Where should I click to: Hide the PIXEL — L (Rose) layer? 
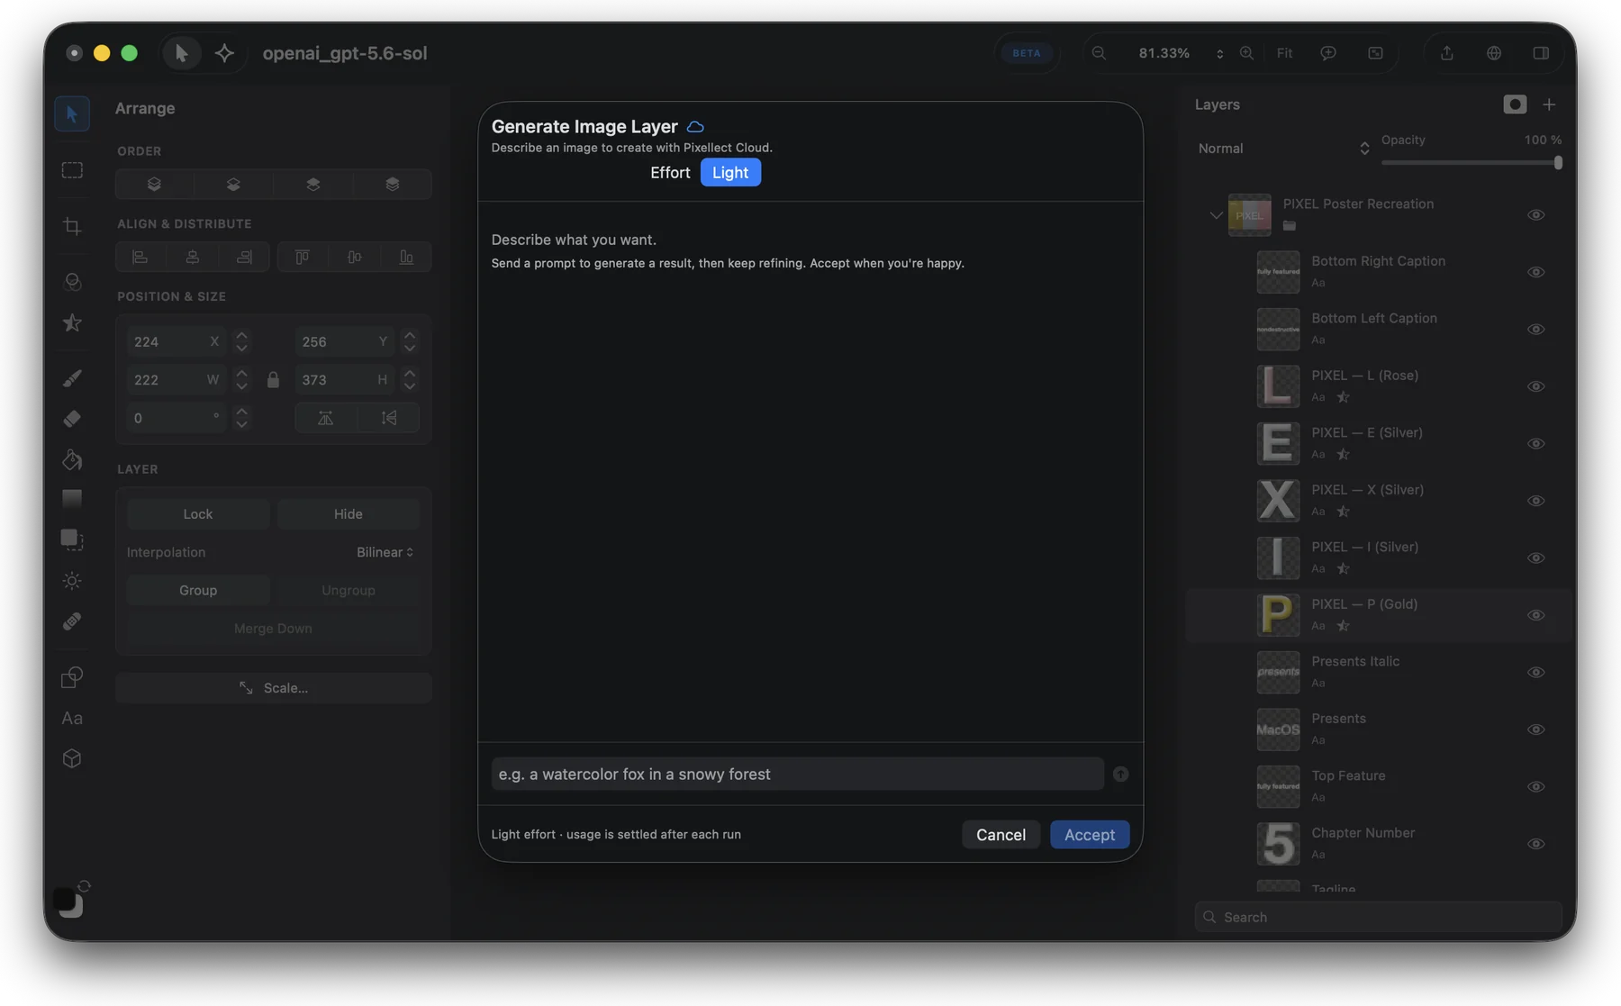1536,386
